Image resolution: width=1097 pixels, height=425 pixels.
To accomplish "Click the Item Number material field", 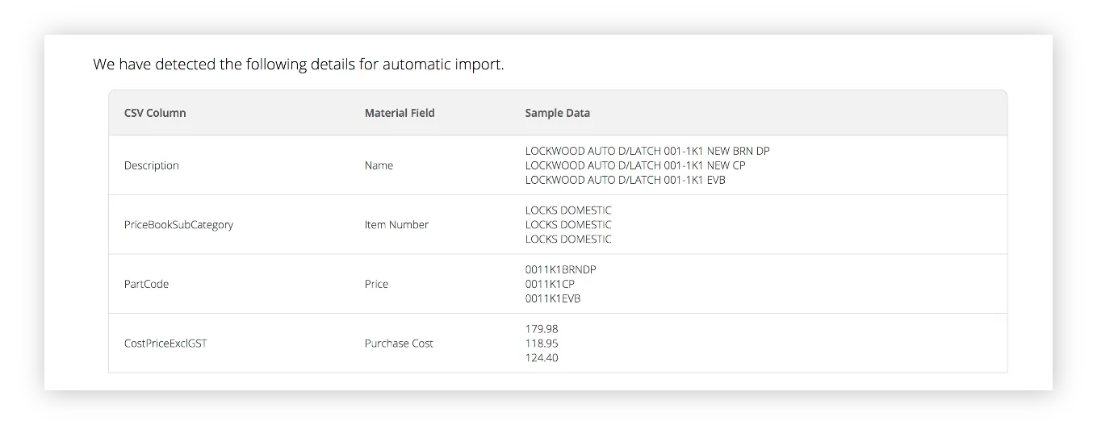I will click(x=396, y=225).
